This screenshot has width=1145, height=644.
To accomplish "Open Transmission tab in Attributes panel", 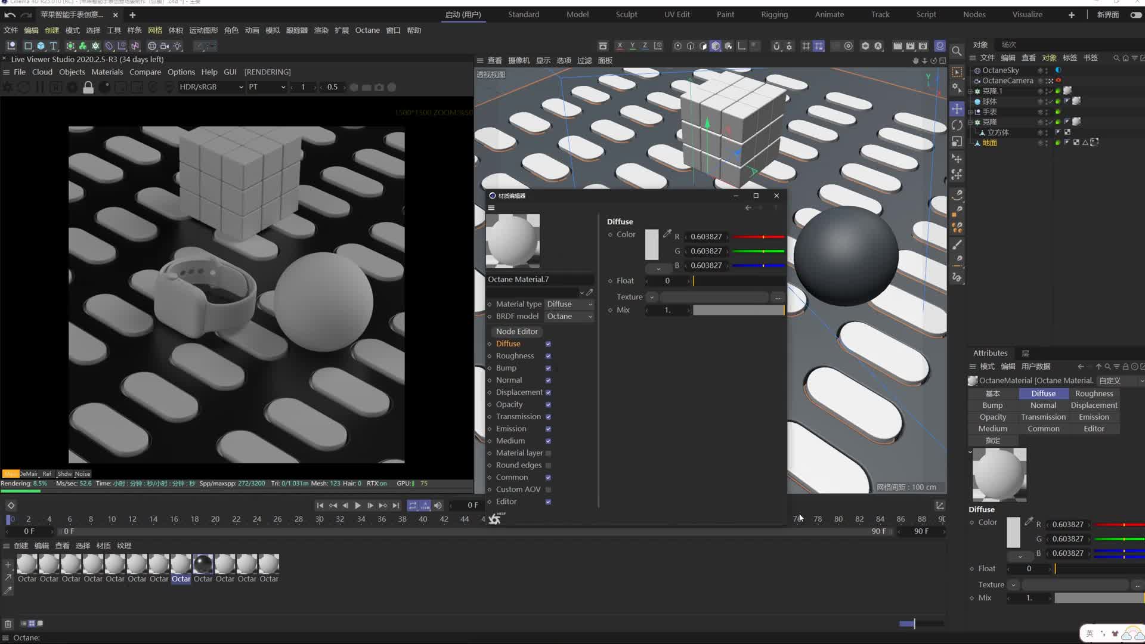I will [x=1043, y=417].
